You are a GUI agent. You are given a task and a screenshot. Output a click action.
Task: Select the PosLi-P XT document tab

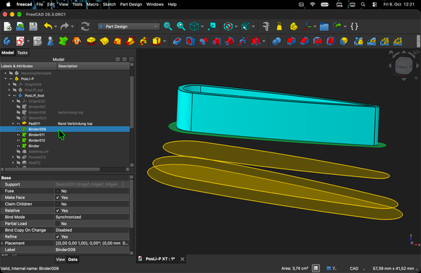(x=160, y=259)
